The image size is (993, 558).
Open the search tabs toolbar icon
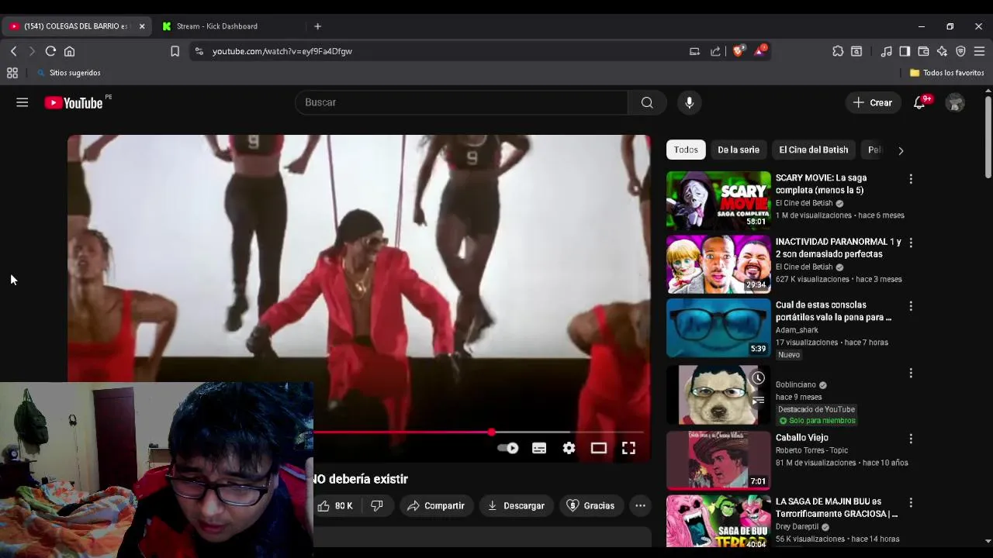point(856,51)
